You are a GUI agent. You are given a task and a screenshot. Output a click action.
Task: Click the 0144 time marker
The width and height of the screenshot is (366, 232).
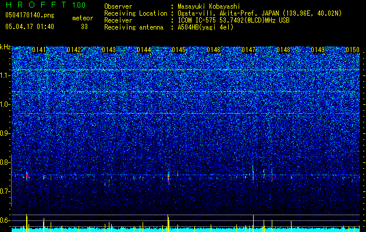click(x=144, y=50)
